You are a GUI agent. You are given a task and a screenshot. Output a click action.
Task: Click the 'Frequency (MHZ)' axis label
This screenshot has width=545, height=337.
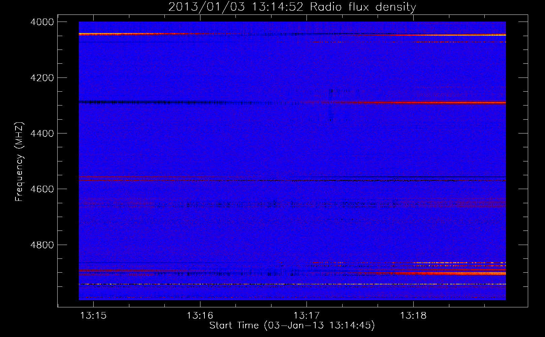pos(19,162)
